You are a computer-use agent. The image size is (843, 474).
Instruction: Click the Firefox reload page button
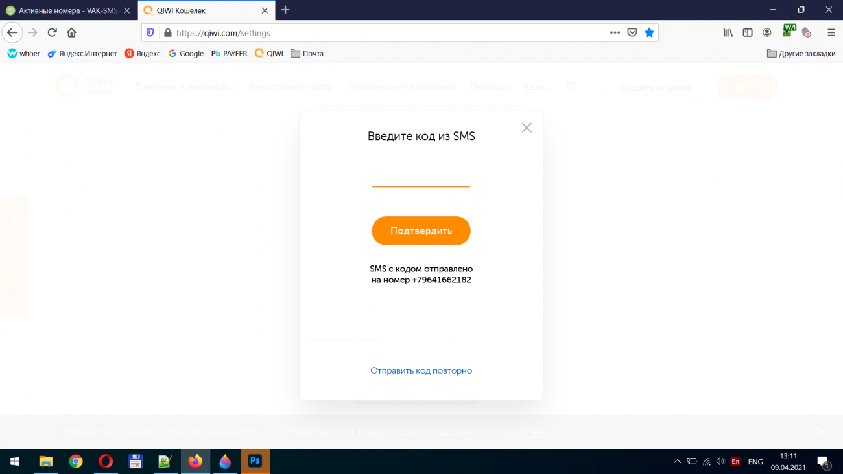(52, 32)
